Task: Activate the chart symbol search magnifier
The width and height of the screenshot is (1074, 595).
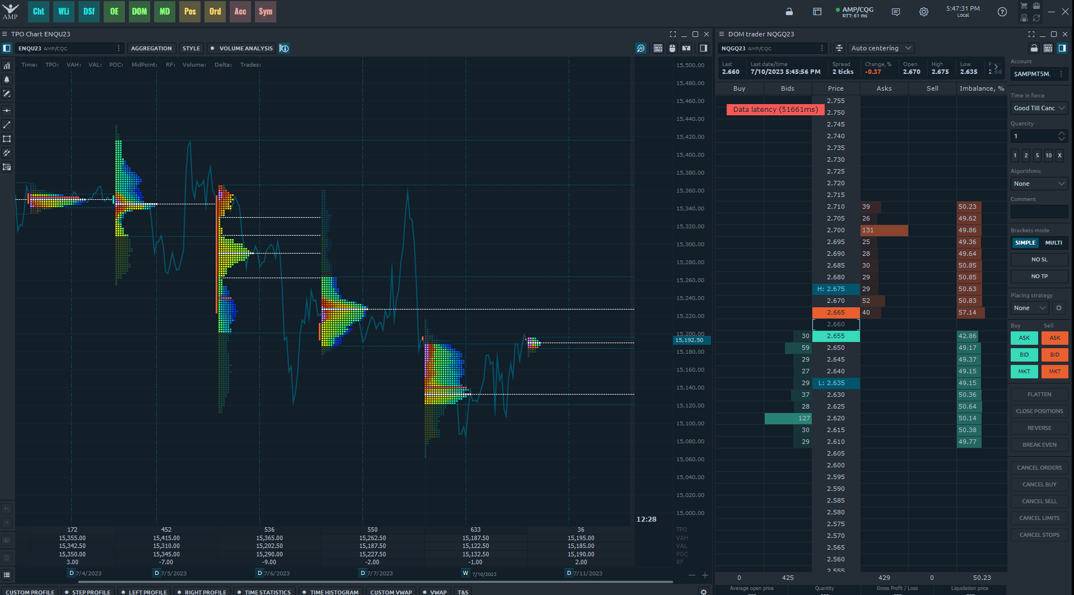Action: pos(640,48)
